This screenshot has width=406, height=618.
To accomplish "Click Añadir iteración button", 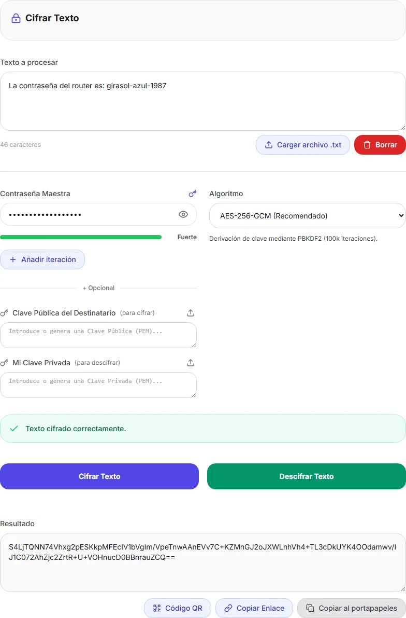I will pos(42,259).
